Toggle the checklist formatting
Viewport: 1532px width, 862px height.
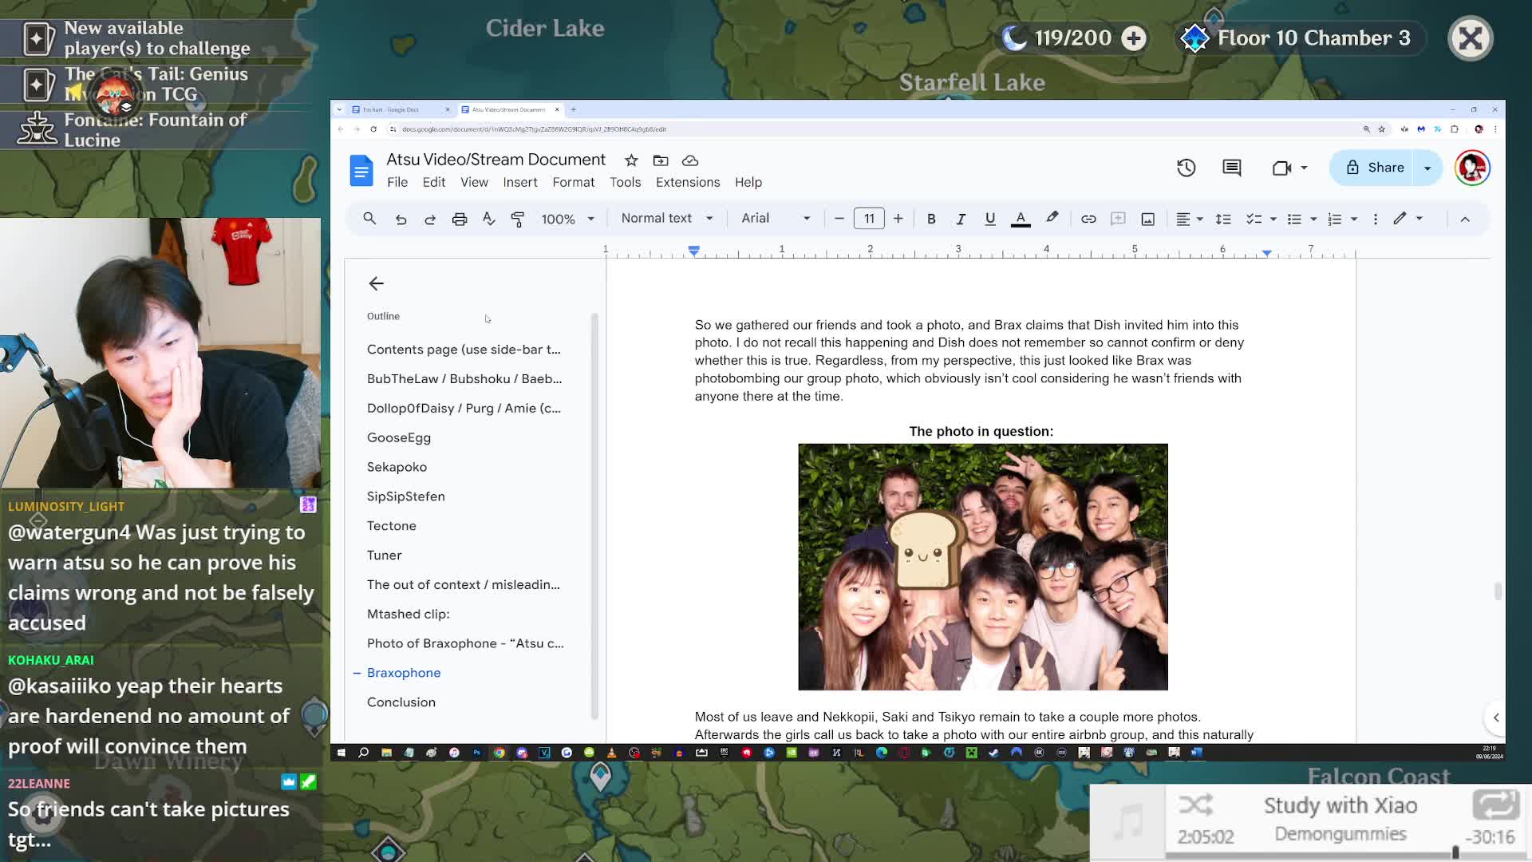point(1254,219)
